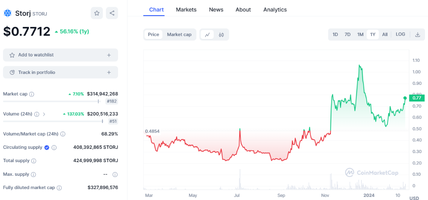Viewport: 428px width, 200px height.
Task: Select the Price toggle option
Action: 153,34
